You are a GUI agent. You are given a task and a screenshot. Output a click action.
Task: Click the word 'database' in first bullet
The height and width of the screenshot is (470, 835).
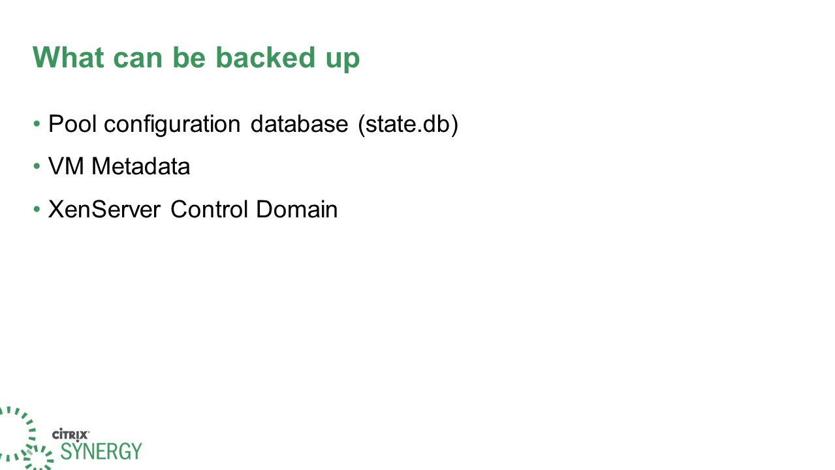click(x=300, y=123)
